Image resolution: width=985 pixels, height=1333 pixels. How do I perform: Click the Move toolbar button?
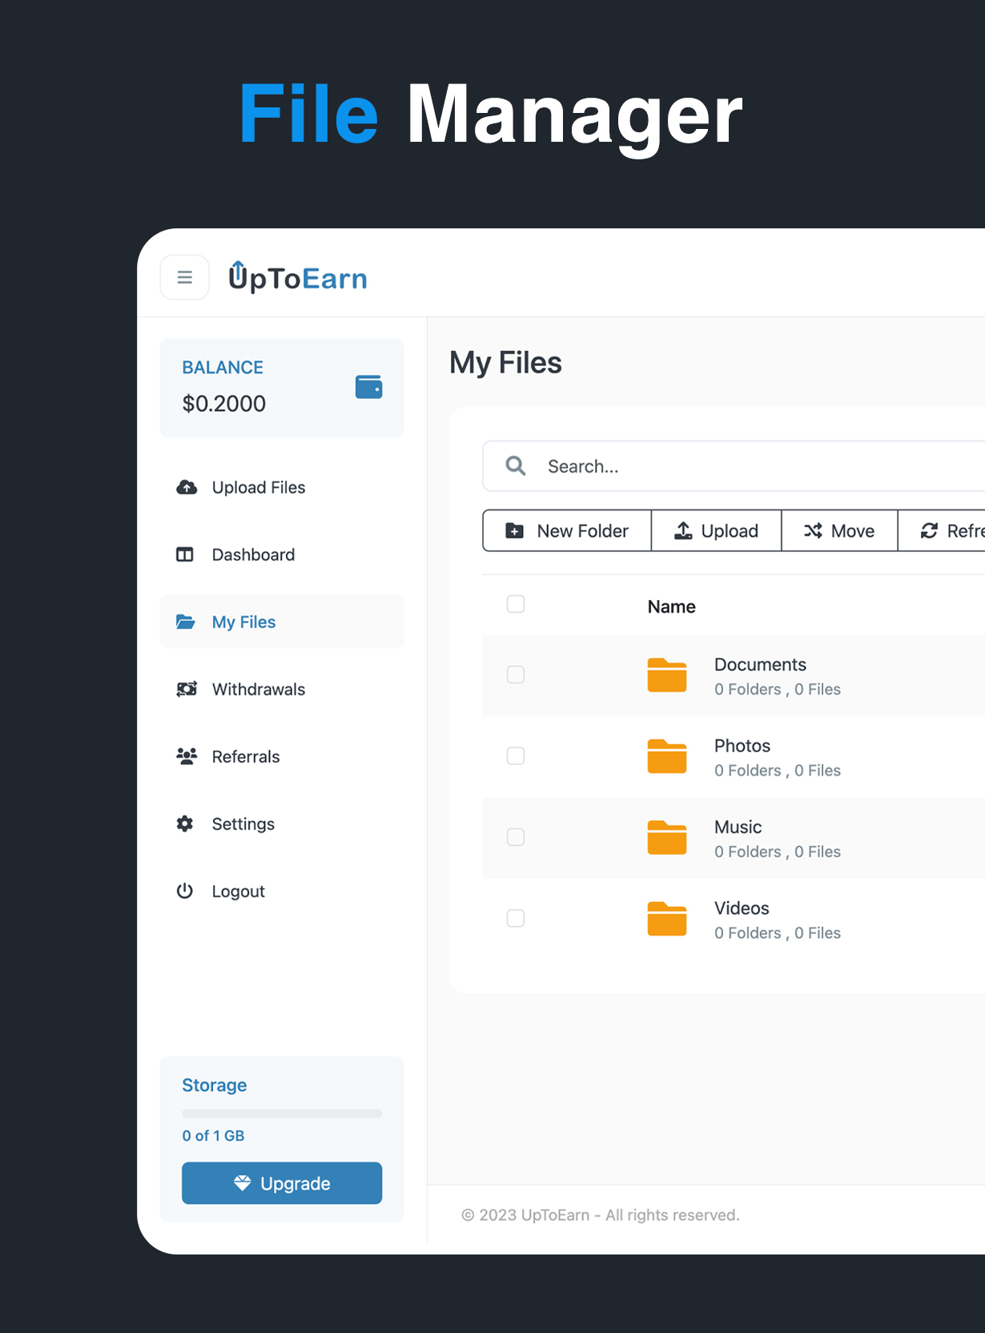tap(839, 530)
